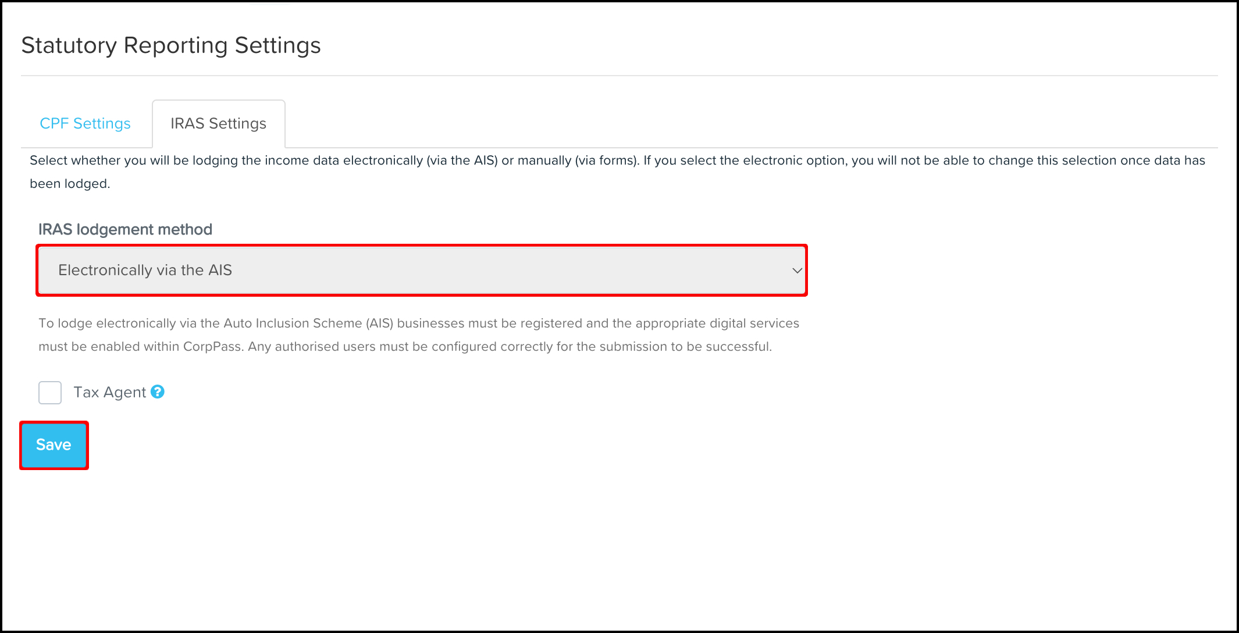Click 'electronically (via the AIS)' in the instructions

pos(420,161)
